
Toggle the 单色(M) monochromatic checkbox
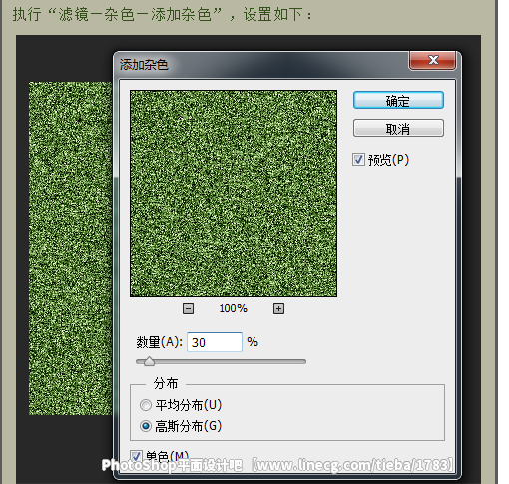136,456
